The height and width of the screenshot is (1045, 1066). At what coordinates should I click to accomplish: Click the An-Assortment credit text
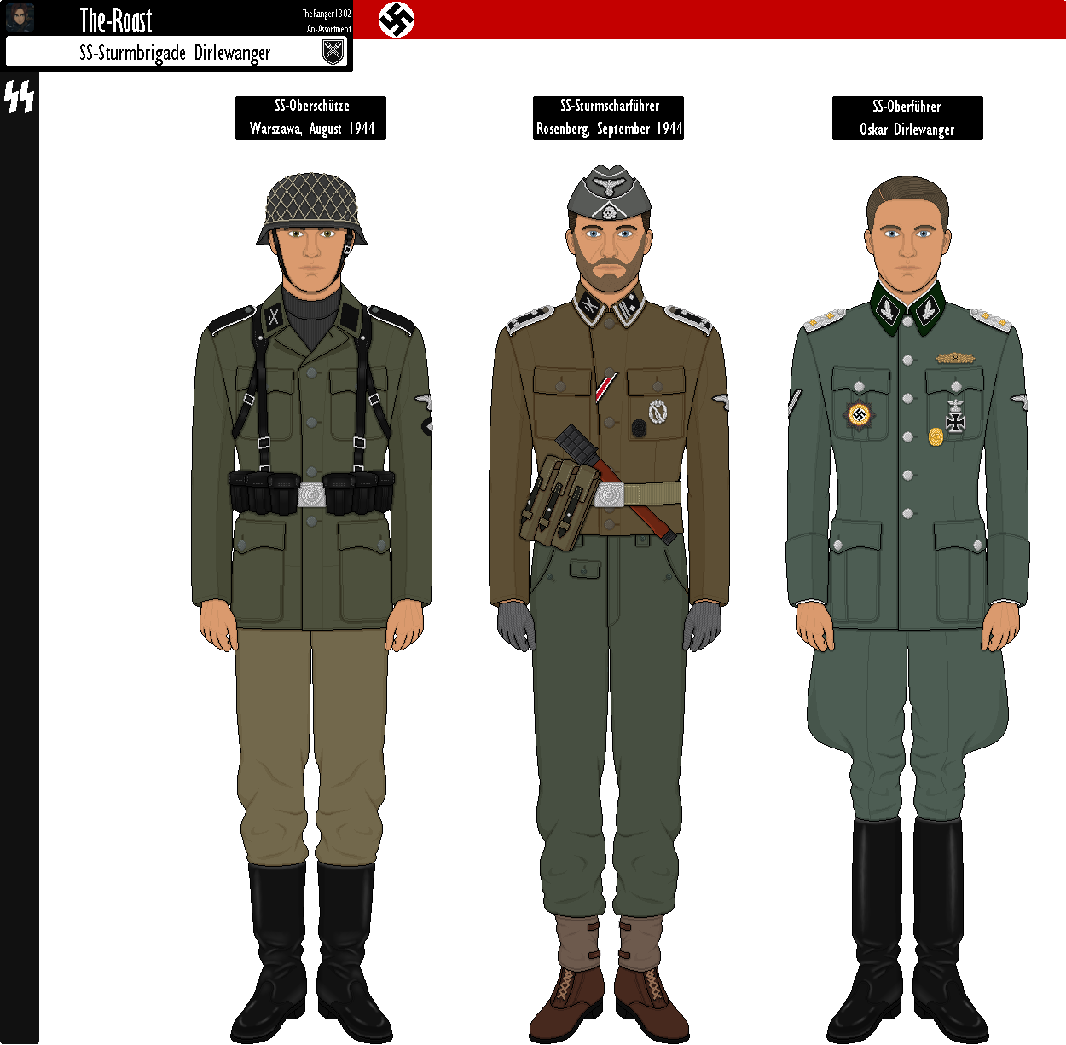tap(329, 29)
